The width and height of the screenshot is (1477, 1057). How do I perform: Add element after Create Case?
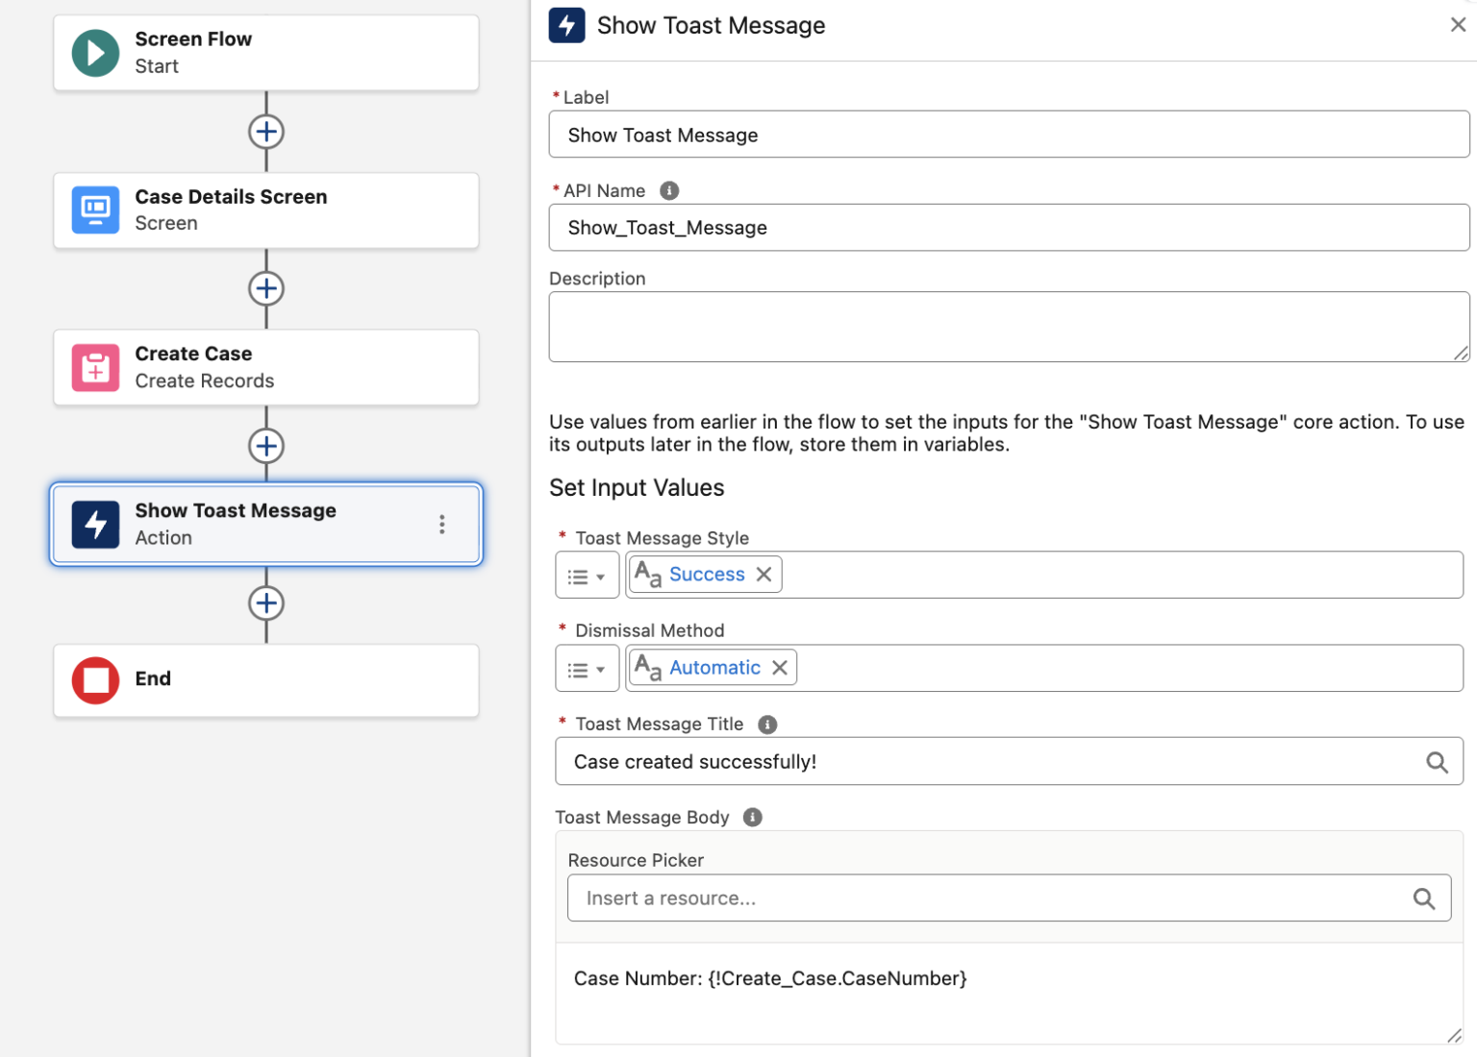point(266,446)
